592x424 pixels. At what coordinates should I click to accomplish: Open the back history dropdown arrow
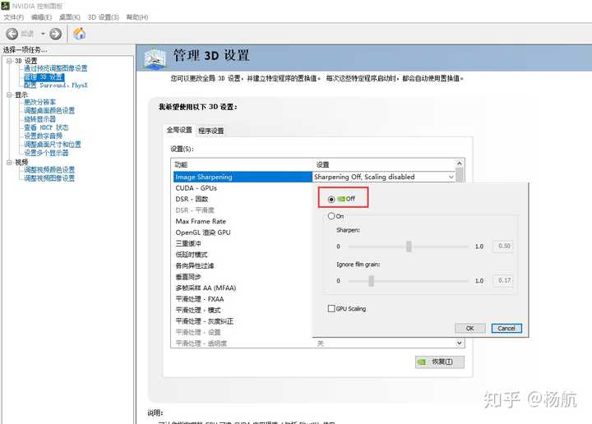[x=43, y=34]
